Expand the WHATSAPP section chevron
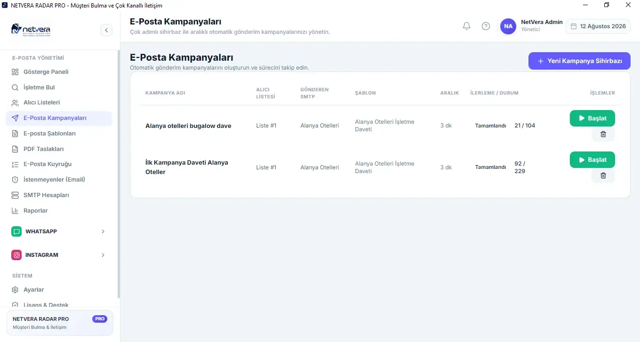This screenshot has height=342, width=640. click(x=103, y=231)
